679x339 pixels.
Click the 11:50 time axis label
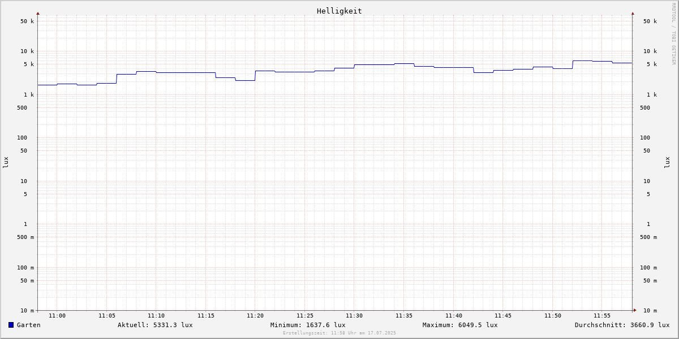(x=553, y=316)
